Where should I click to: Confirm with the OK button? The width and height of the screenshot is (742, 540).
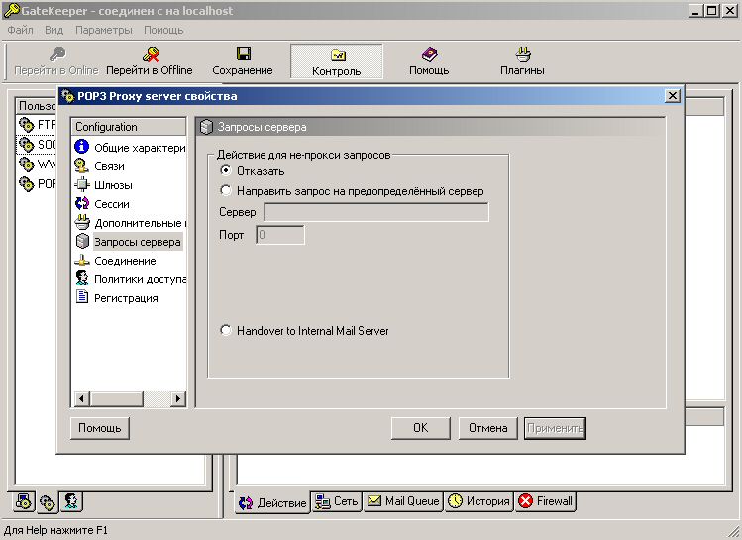421,428
